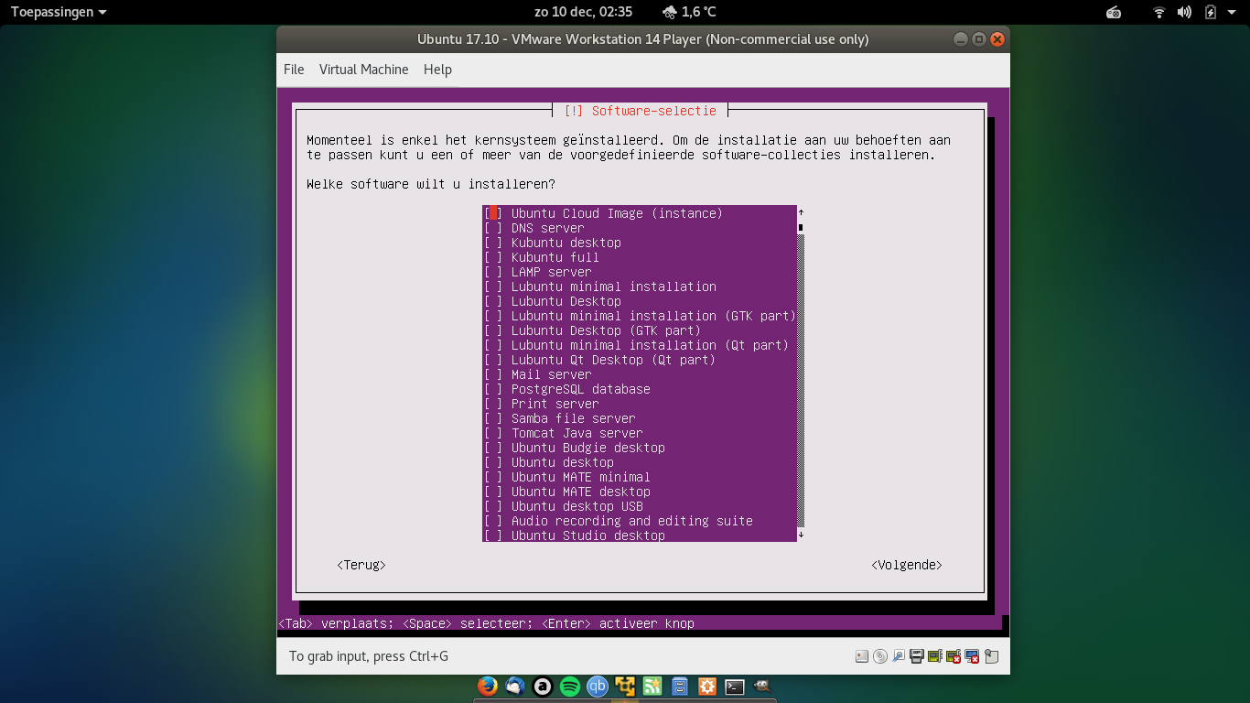The height and width of the screenshot is (703, 1250).
Task: Select the 'Ubuntu Studio desktop' entry
Action: 588,535
